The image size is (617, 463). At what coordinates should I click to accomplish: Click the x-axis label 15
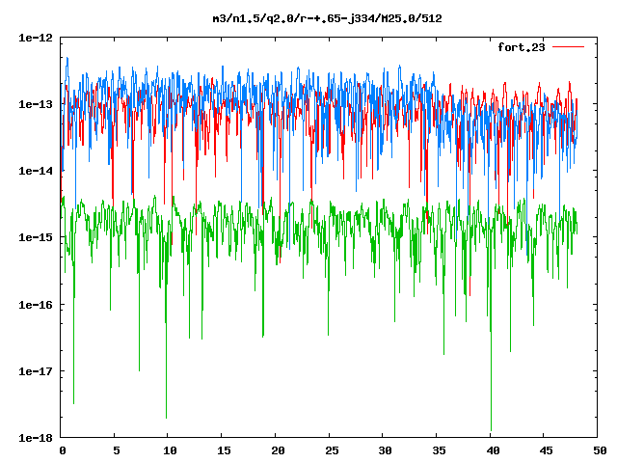click(x=224, y=450)
